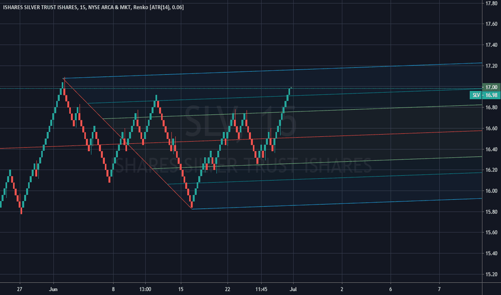Click the 11:45 label on time axis
The width and height of the screenshot is (501, 295).
point(261,289)
